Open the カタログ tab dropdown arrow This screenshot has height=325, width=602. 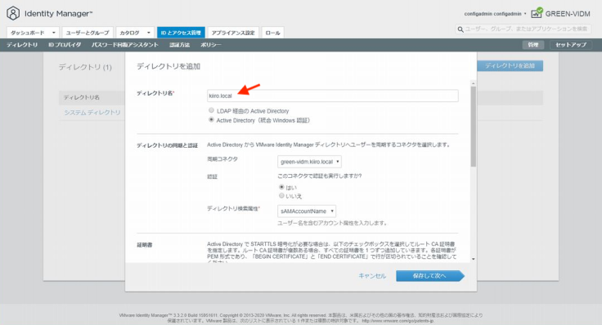pos(149,33)
